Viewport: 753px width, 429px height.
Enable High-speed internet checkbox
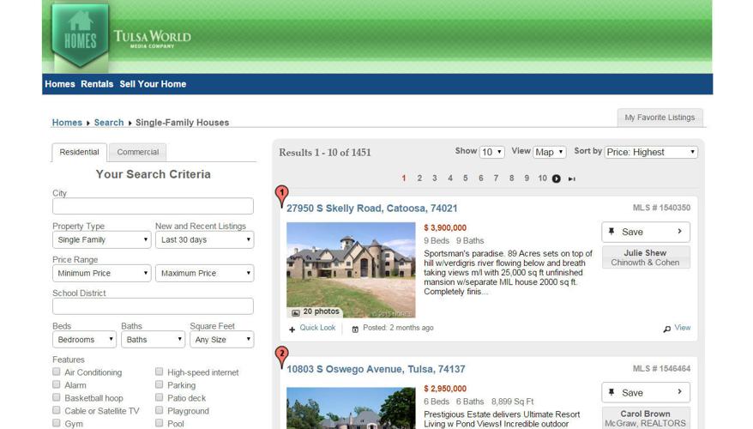point(159,372)
